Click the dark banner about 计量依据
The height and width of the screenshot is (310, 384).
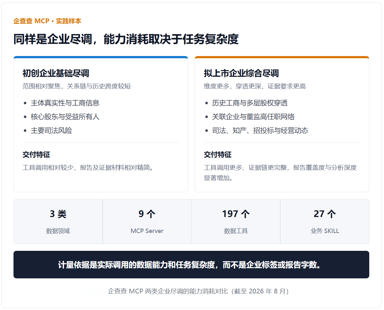click(191, 265)
